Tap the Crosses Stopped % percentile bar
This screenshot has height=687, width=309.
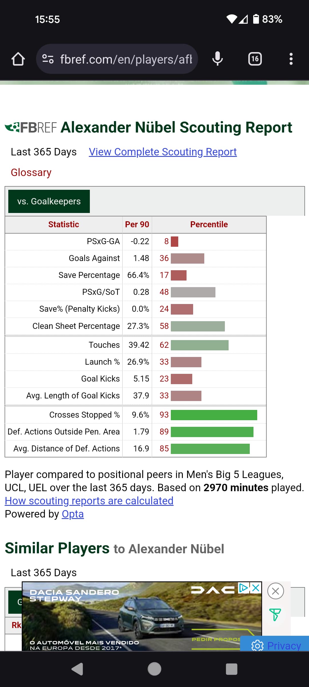click(214, 415)
